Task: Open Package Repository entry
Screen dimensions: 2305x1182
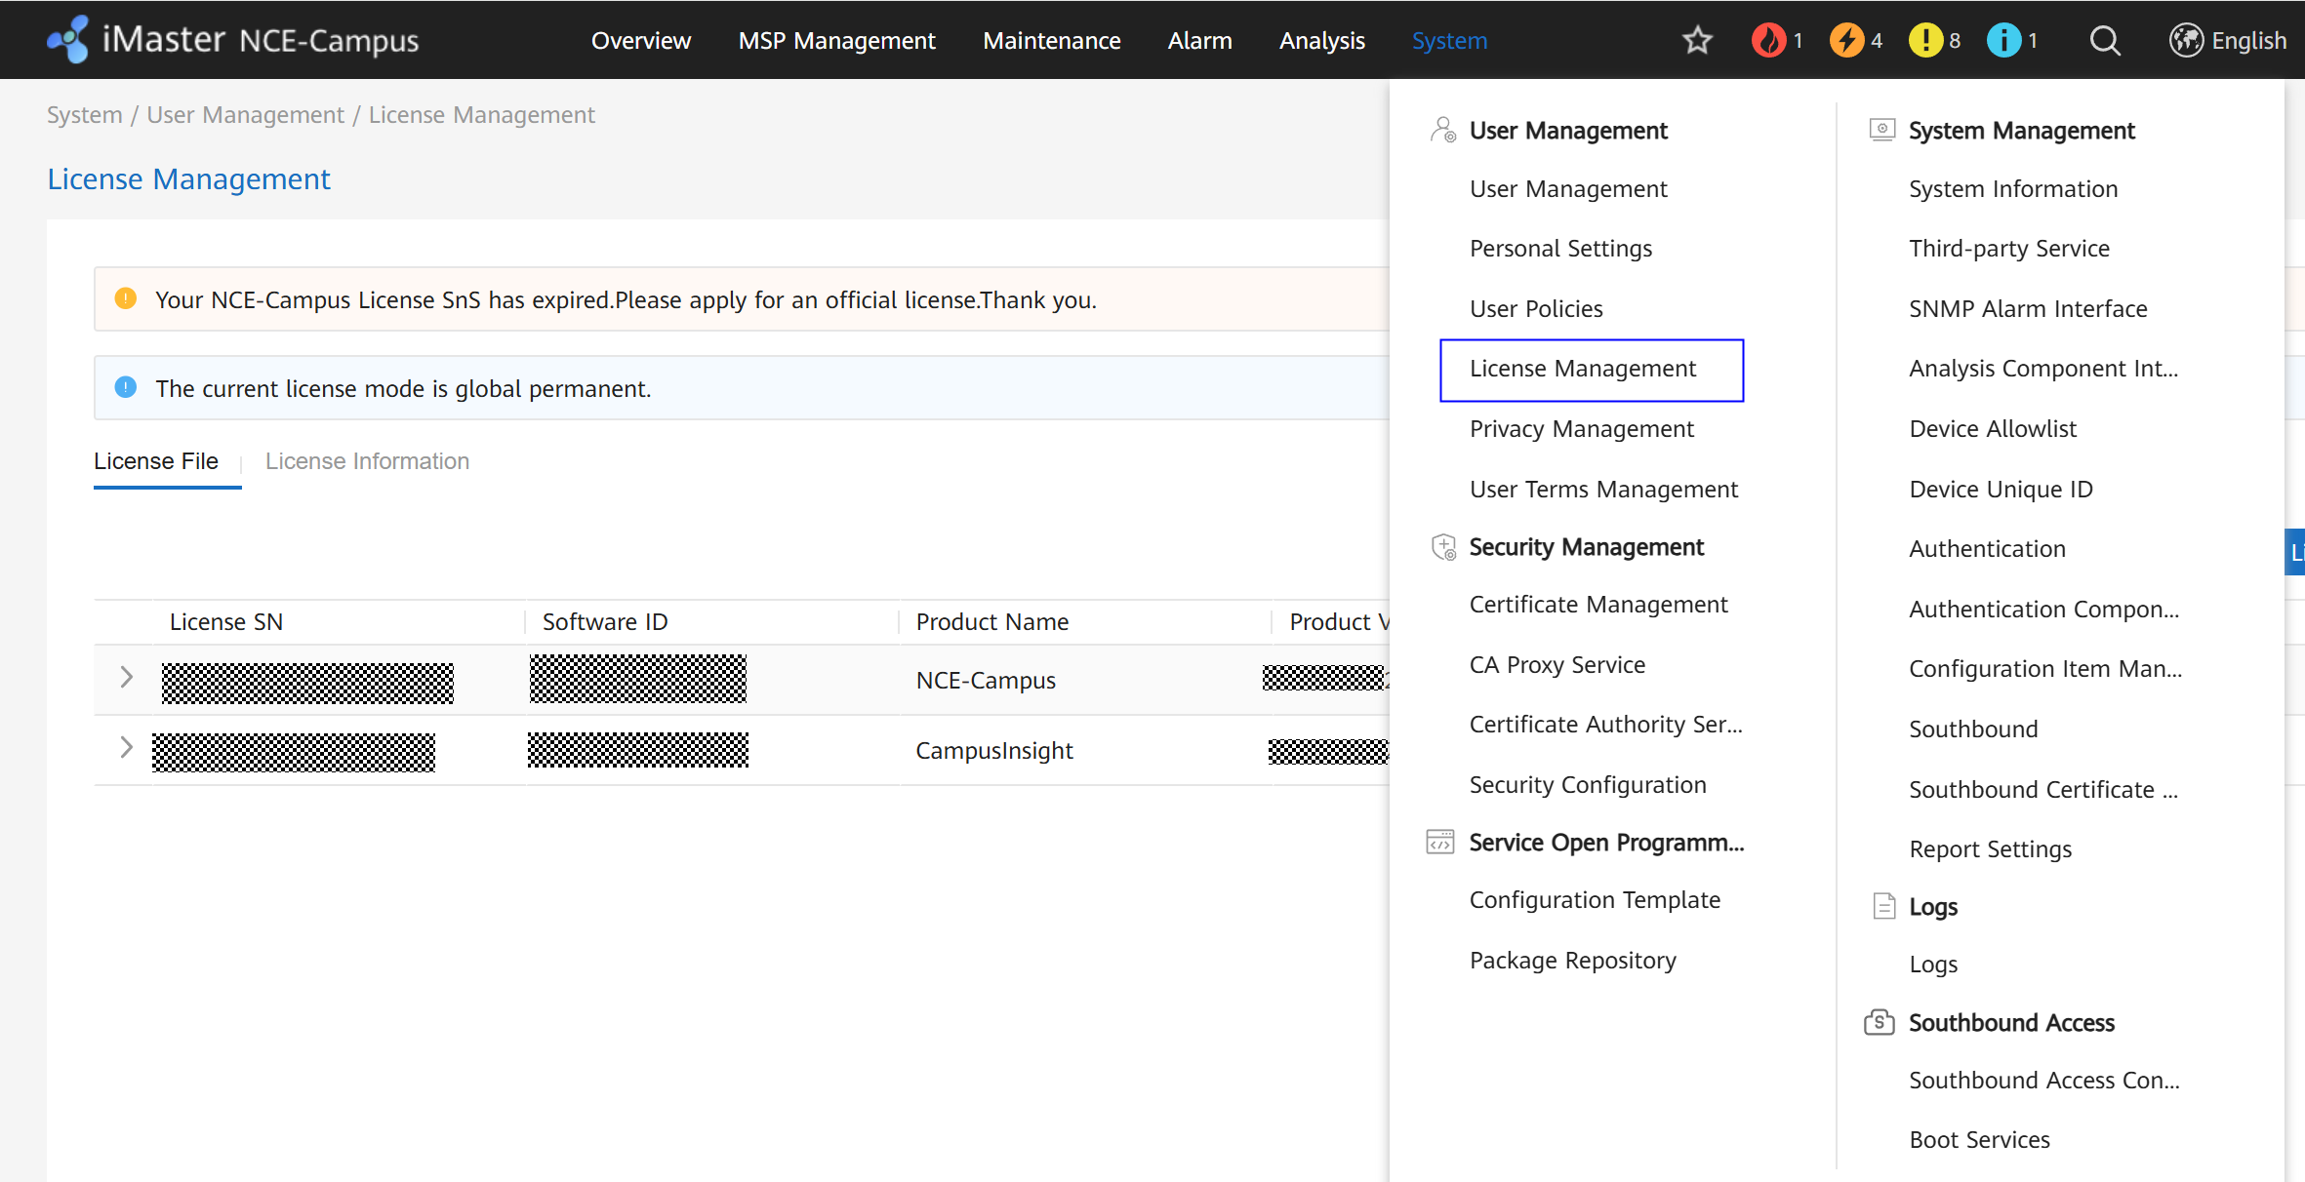Action: [x=1573, y=961]
